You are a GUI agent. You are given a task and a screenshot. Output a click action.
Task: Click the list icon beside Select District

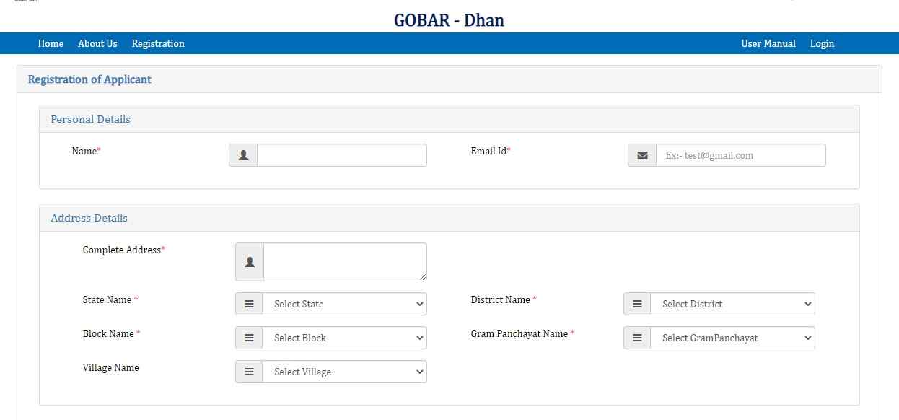637,303
